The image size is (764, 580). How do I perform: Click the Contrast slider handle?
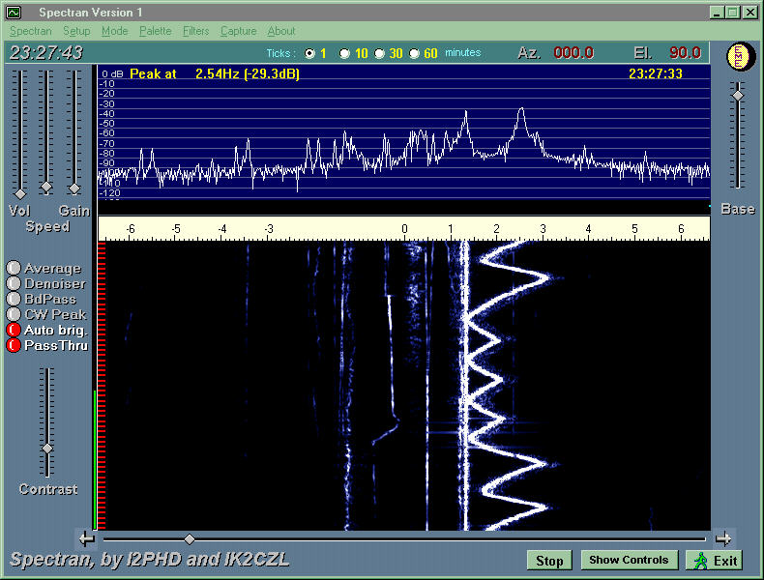(46, 448)
